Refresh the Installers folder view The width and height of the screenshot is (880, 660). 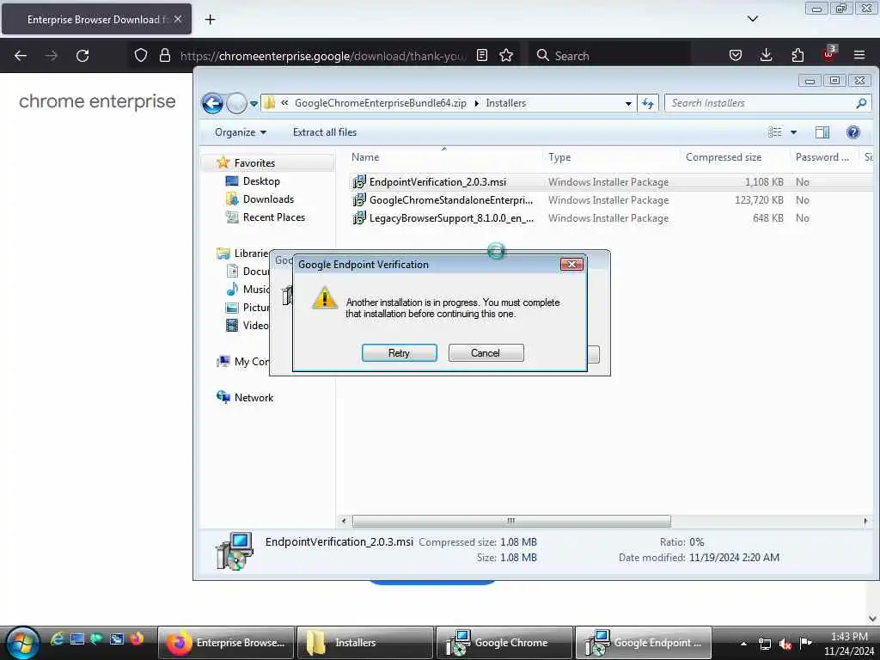point(648,103)
